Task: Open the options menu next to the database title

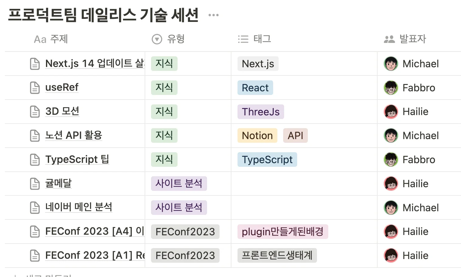Action: 213,15
